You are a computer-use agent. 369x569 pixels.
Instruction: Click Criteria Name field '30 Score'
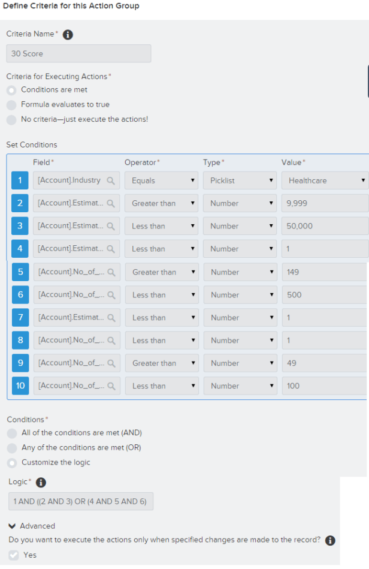[78, 54]
